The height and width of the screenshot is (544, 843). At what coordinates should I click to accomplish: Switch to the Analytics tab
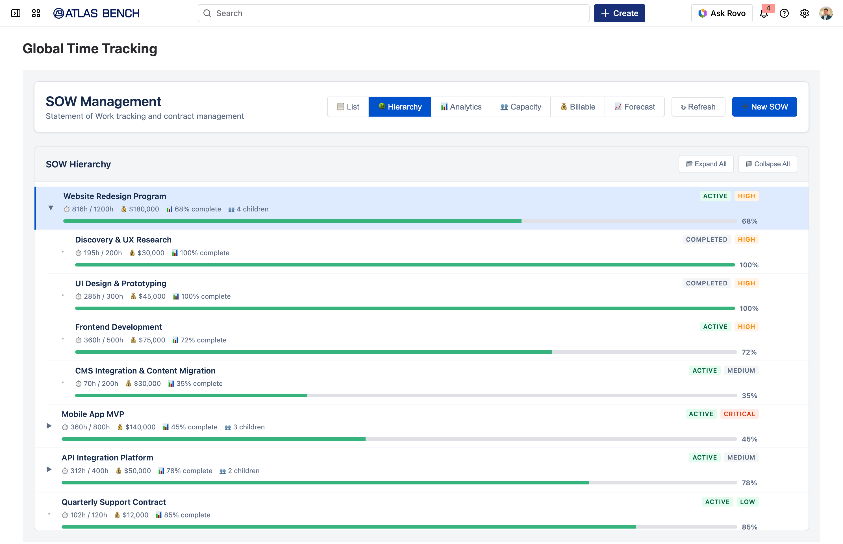(x=461, y=107)
